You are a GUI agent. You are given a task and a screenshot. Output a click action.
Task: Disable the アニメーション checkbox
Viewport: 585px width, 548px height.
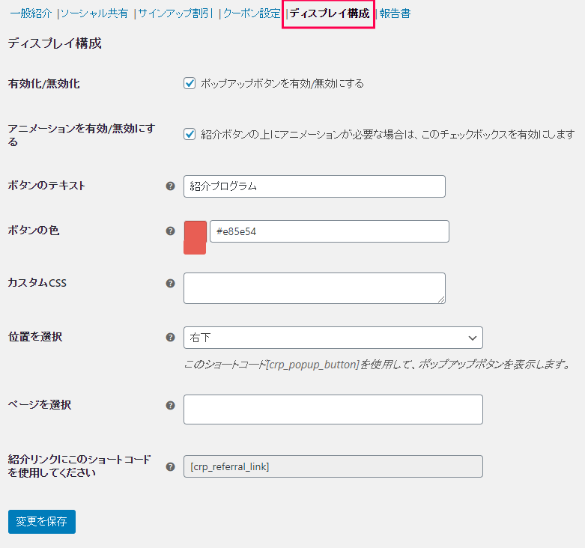[x=190, y=134]
